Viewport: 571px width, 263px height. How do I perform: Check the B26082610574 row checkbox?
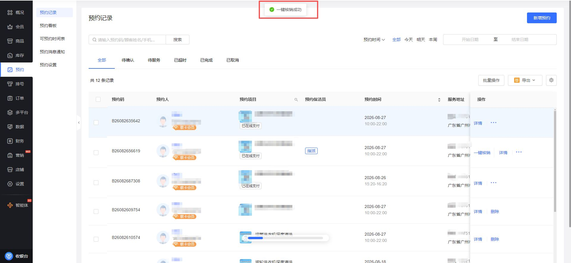coord(96,239)
